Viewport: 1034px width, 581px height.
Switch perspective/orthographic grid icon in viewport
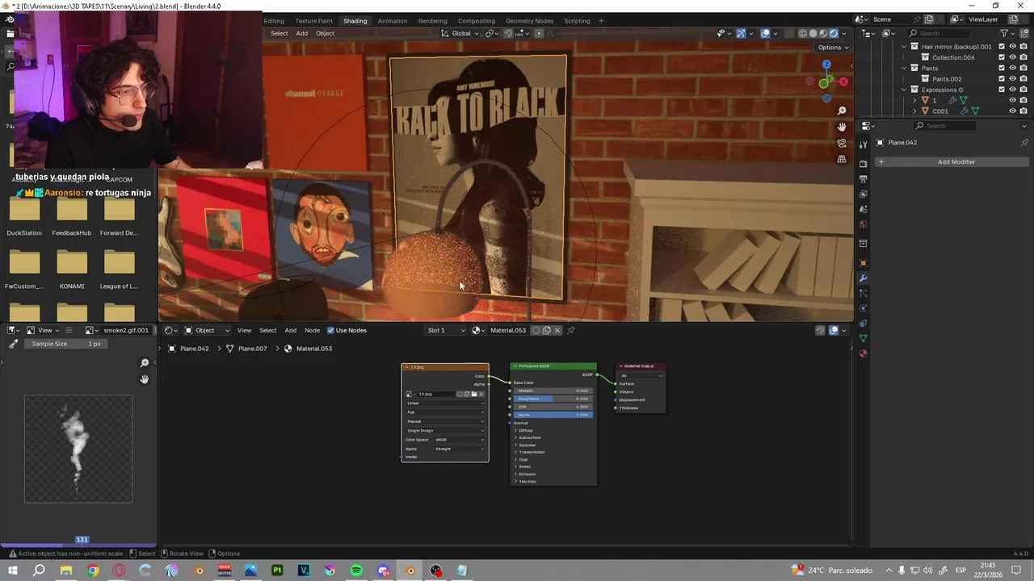point(842,159)
